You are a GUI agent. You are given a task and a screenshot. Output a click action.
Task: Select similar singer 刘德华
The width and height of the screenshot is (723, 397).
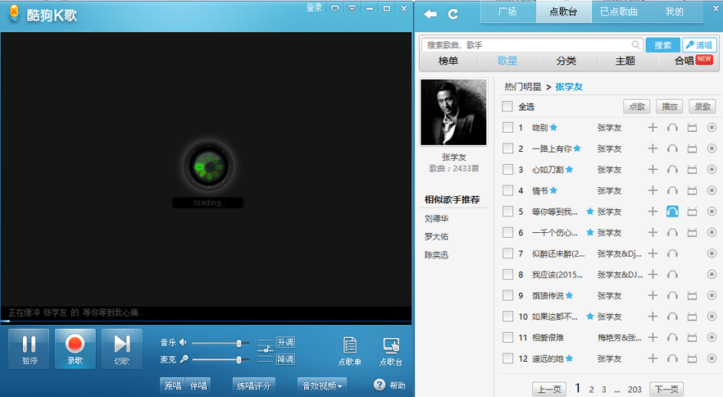(436, 219)
